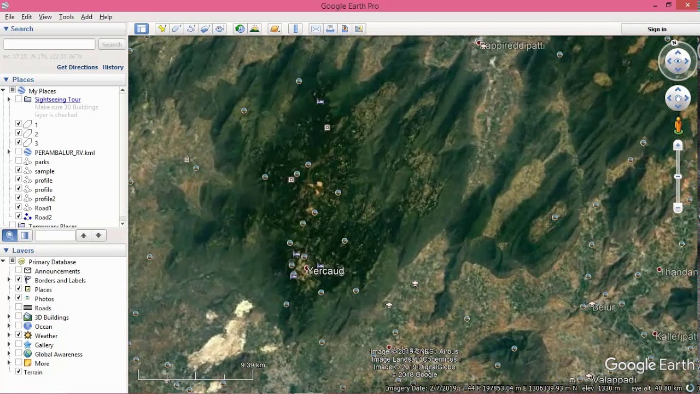Image resolution: width=700 pixels, height=394 pixels.
Task: Open the Tools menu
Action: click(x=66, y=17)
